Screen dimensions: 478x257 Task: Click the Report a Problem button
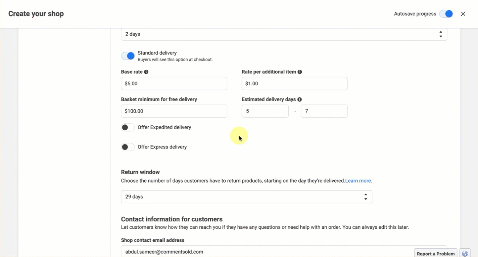(x=435, y=253)
